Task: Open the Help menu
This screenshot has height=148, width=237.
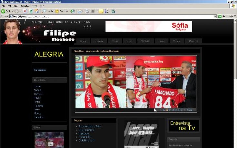Action: (x=42, y=6)
